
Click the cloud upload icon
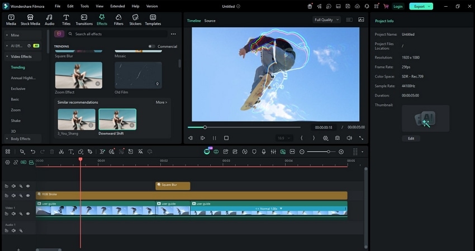tap(358, 6)
